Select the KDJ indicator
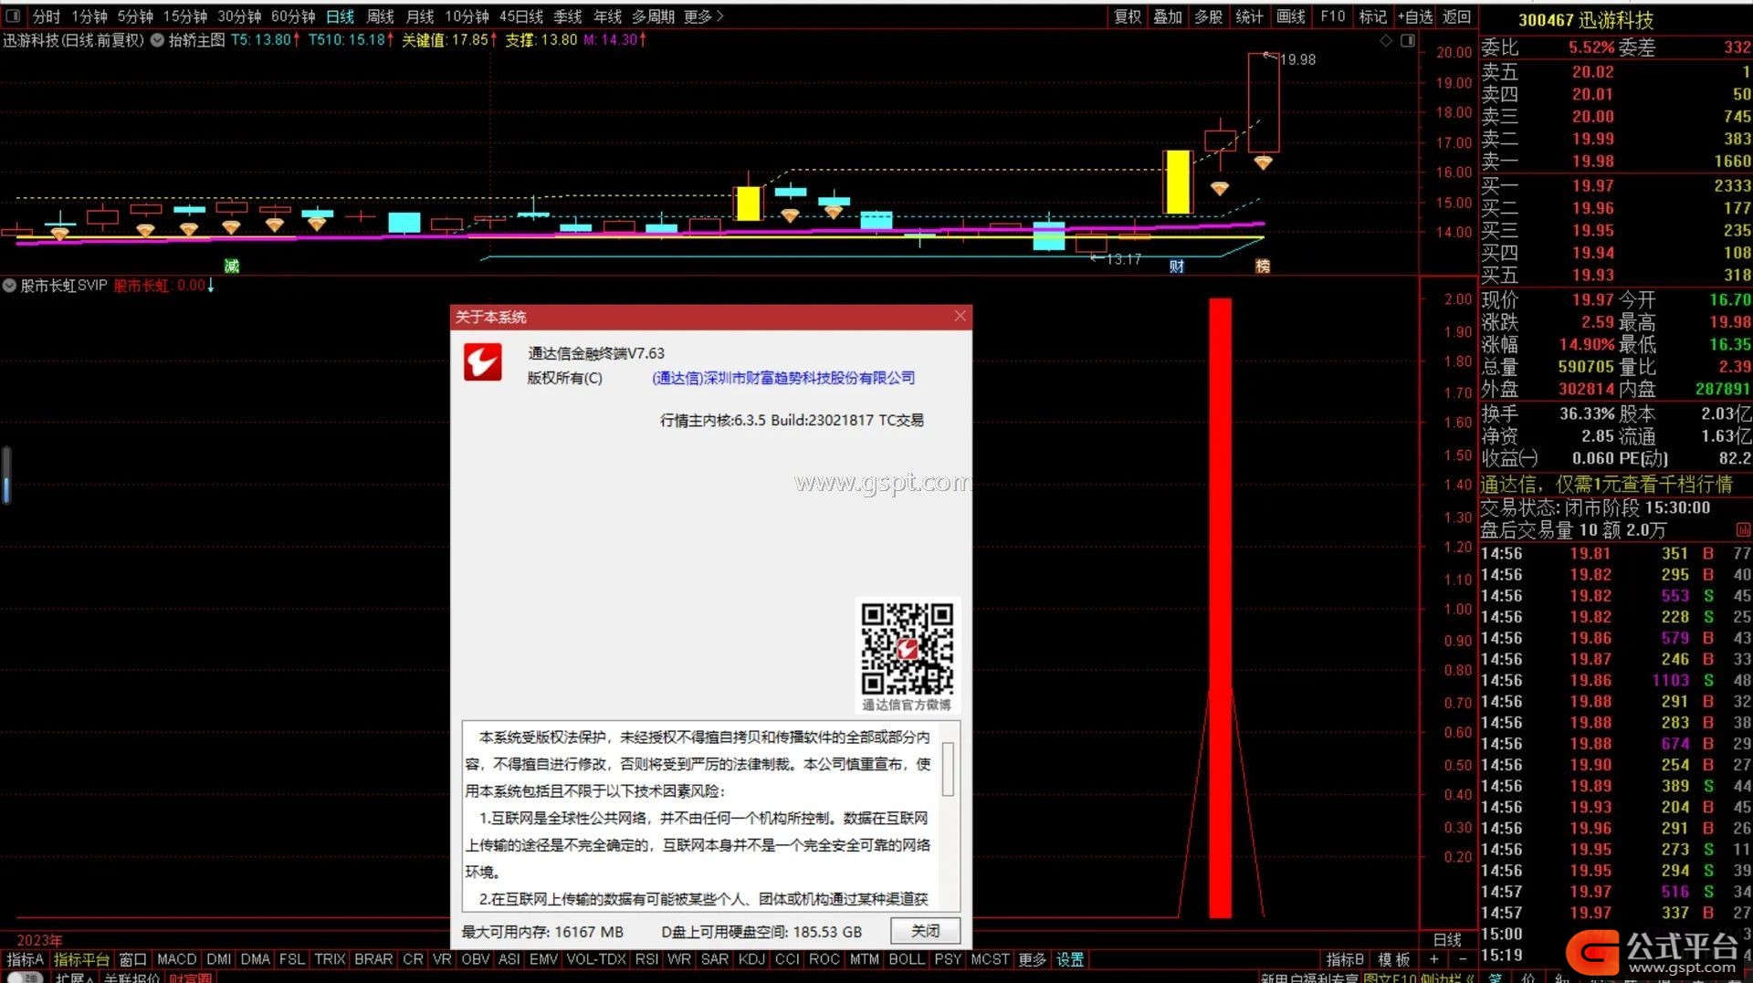The width and height of the screenshot is (1753, 983). (751, 959)
